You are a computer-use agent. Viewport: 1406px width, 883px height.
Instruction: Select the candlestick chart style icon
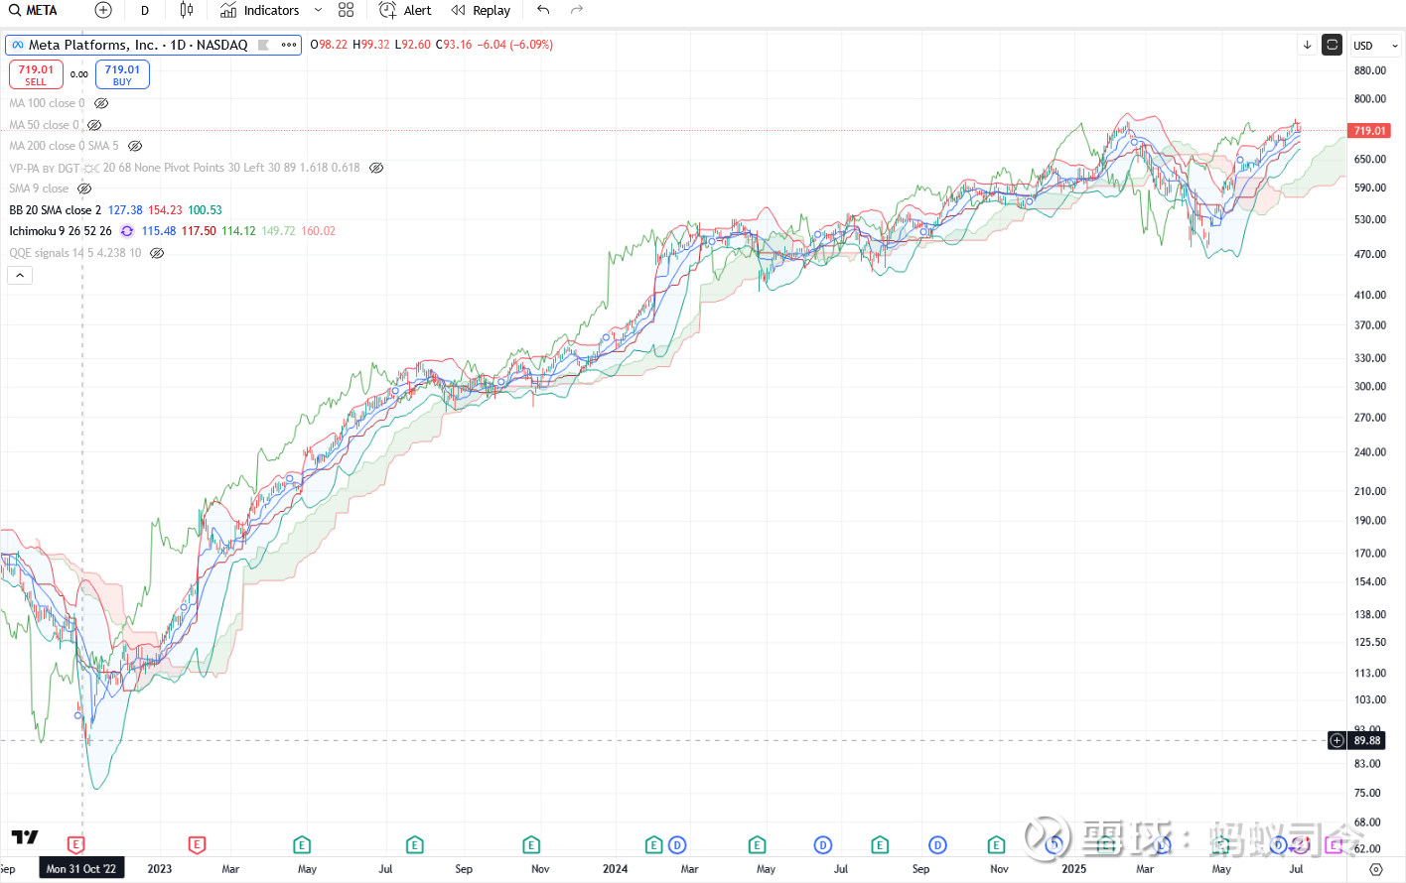(185, 11)
